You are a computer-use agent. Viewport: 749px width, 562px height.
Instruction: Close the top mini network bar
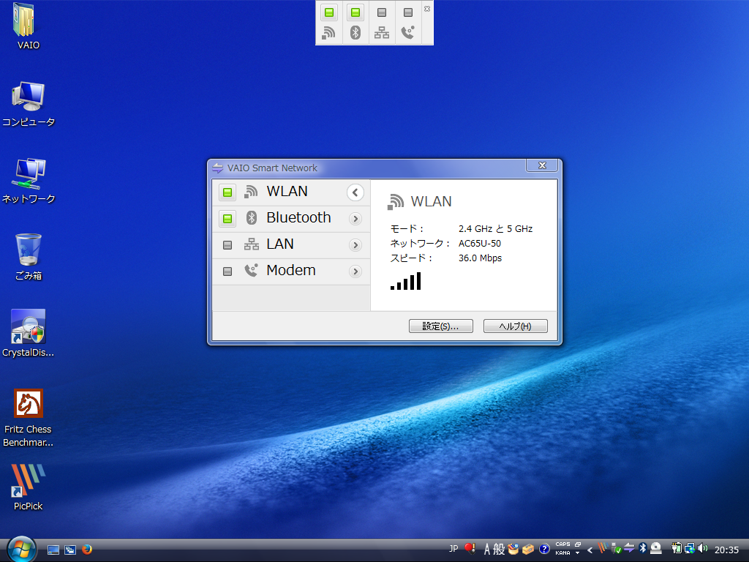pyautogui.click(x=427, y=9)
